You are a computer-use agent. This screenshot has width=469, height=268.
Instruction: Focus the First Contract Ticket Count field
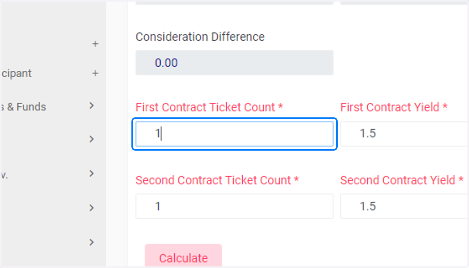point(234,134)
